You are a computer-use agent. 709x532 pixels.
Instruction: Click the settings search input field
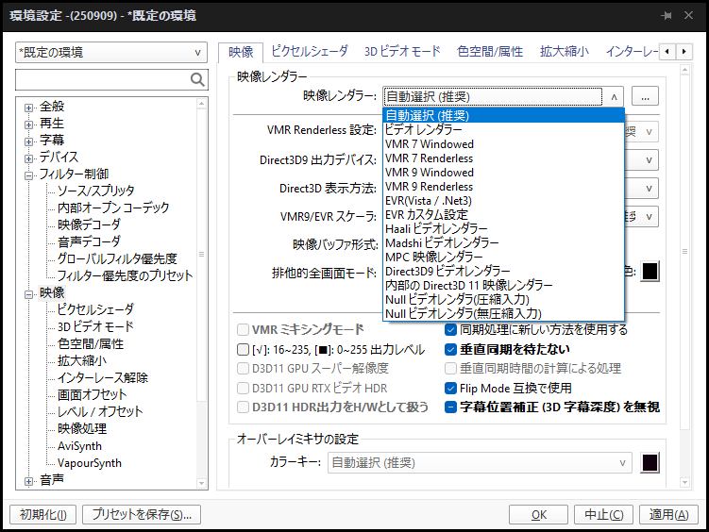click(101, 79)
